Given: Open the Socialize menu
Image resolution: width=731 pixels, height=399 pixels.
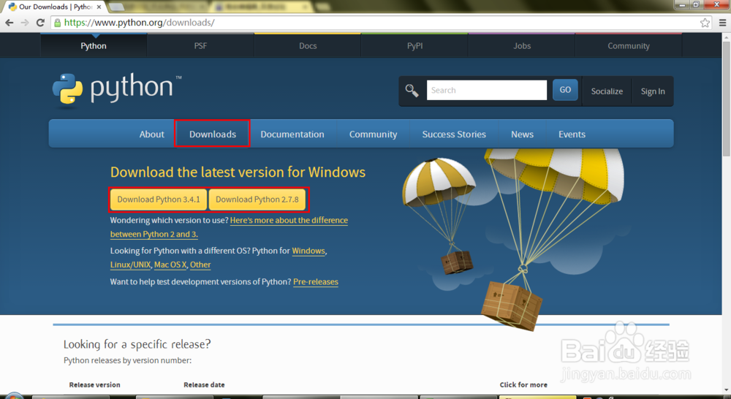Looking at the screenshot, I should 607,91.
